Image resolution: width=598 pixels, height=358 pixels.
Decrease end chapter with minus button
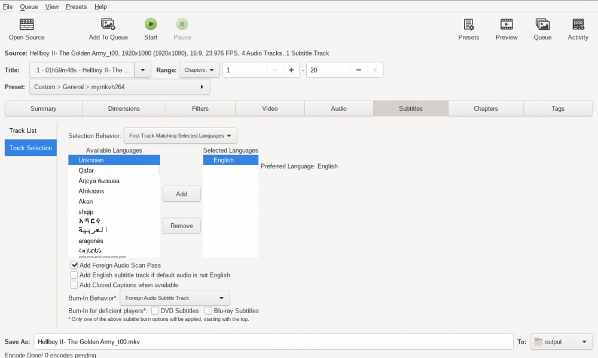point(358,70)
